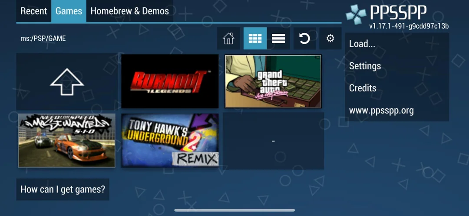Open the Recent tab
This screenshot has width=469, height=216.
click(x=33, y=11)
